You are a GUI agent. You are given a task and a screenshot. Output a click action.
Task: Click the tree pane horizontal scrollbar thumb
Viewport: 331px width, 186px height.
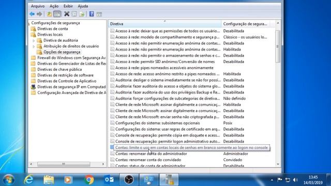coord(64,164)
